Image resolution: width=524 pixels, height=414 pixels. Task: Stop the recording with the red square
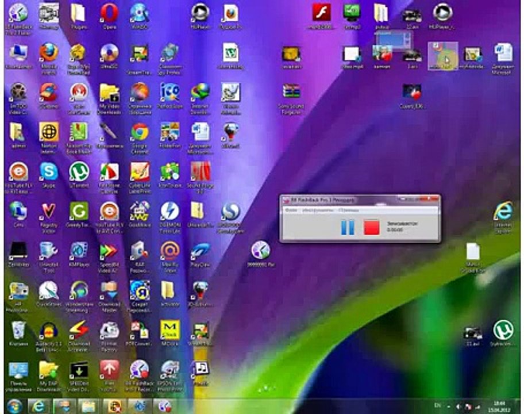pyautogui.click(x=371, y=227)
